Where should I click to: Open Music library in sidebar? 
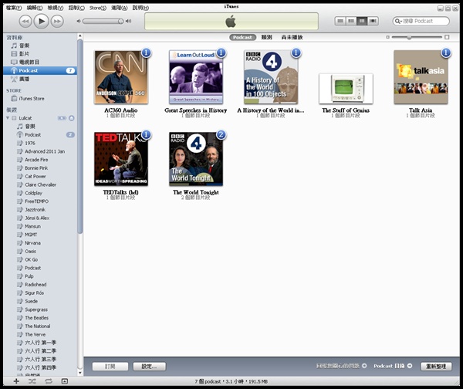40,46
